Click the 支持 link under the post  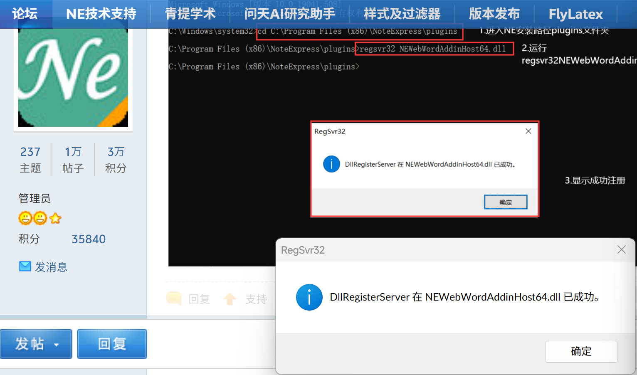click(x=256, y=299)
